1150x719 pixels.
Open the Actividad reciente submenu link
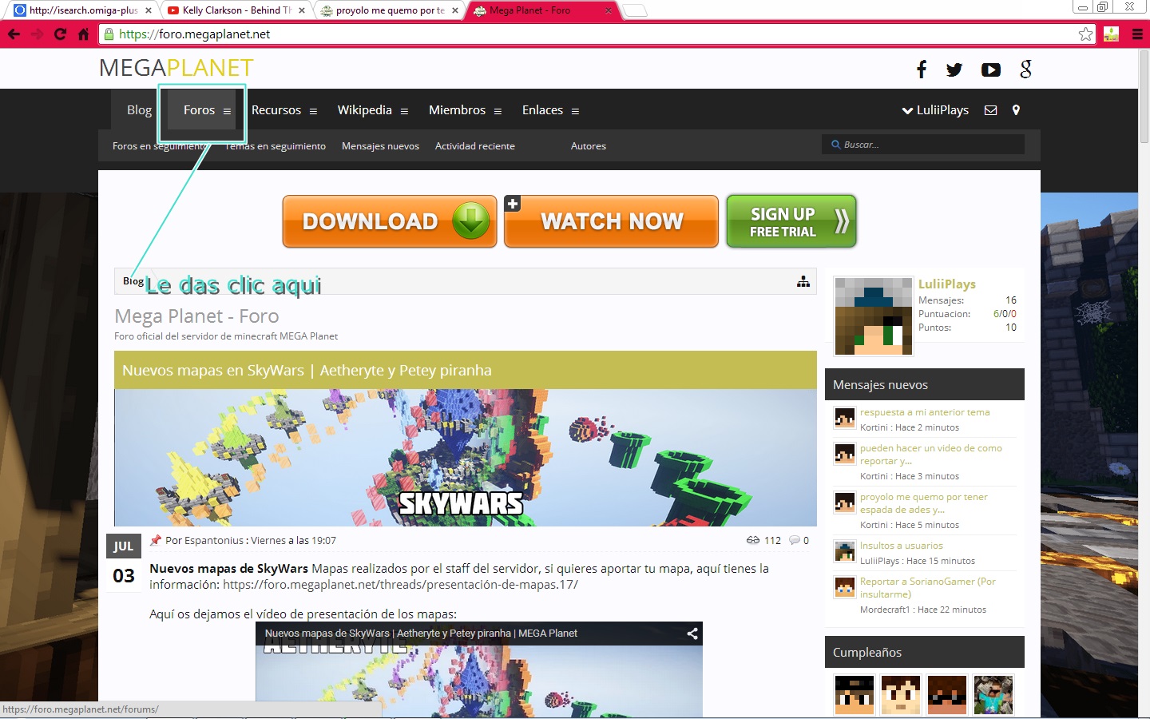474,146
